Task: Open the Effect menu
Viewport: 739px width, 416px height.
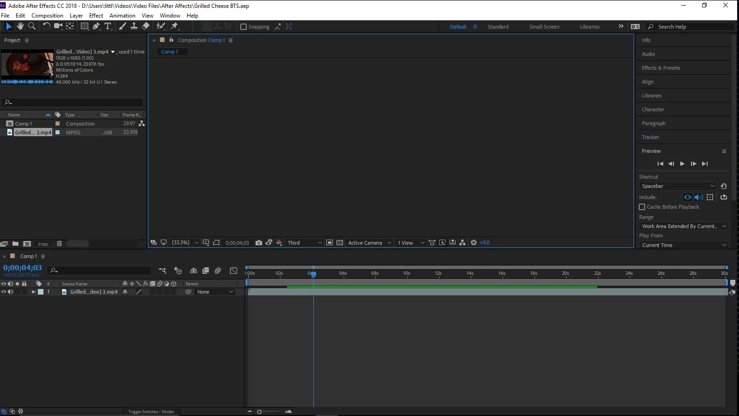Action: point(96,16)
